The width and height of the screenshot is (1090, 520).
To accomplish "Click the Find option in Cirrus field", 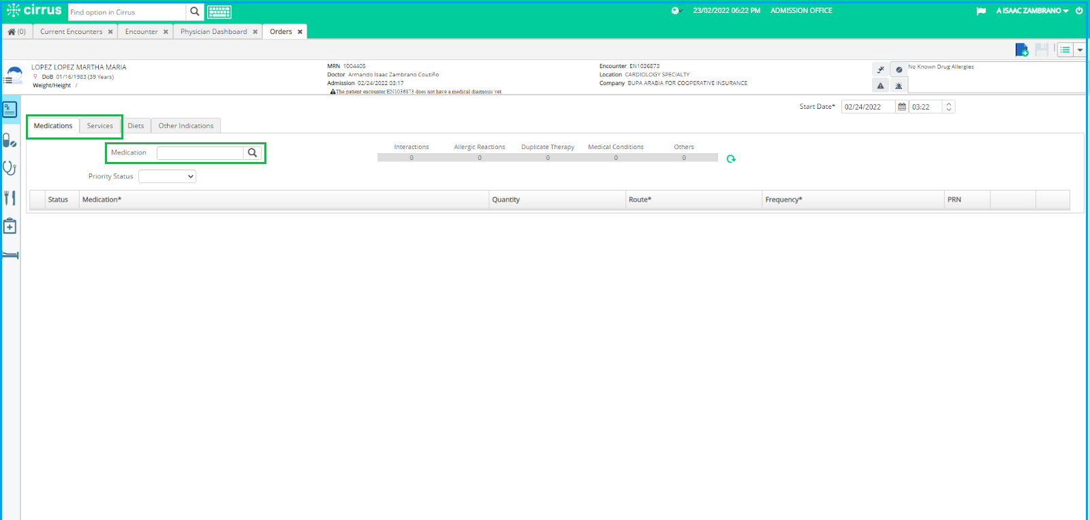I will point(127,12).
